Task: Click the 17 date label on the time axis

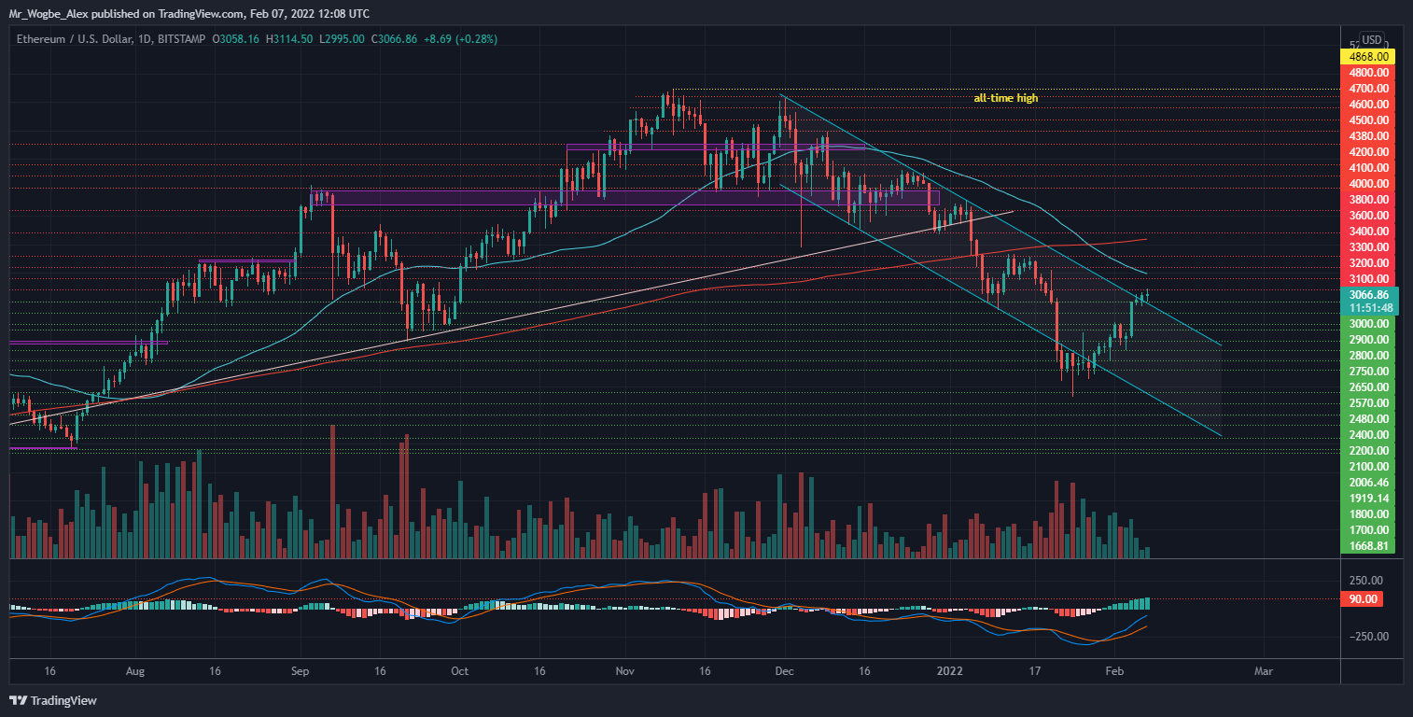Action: 1034,670
